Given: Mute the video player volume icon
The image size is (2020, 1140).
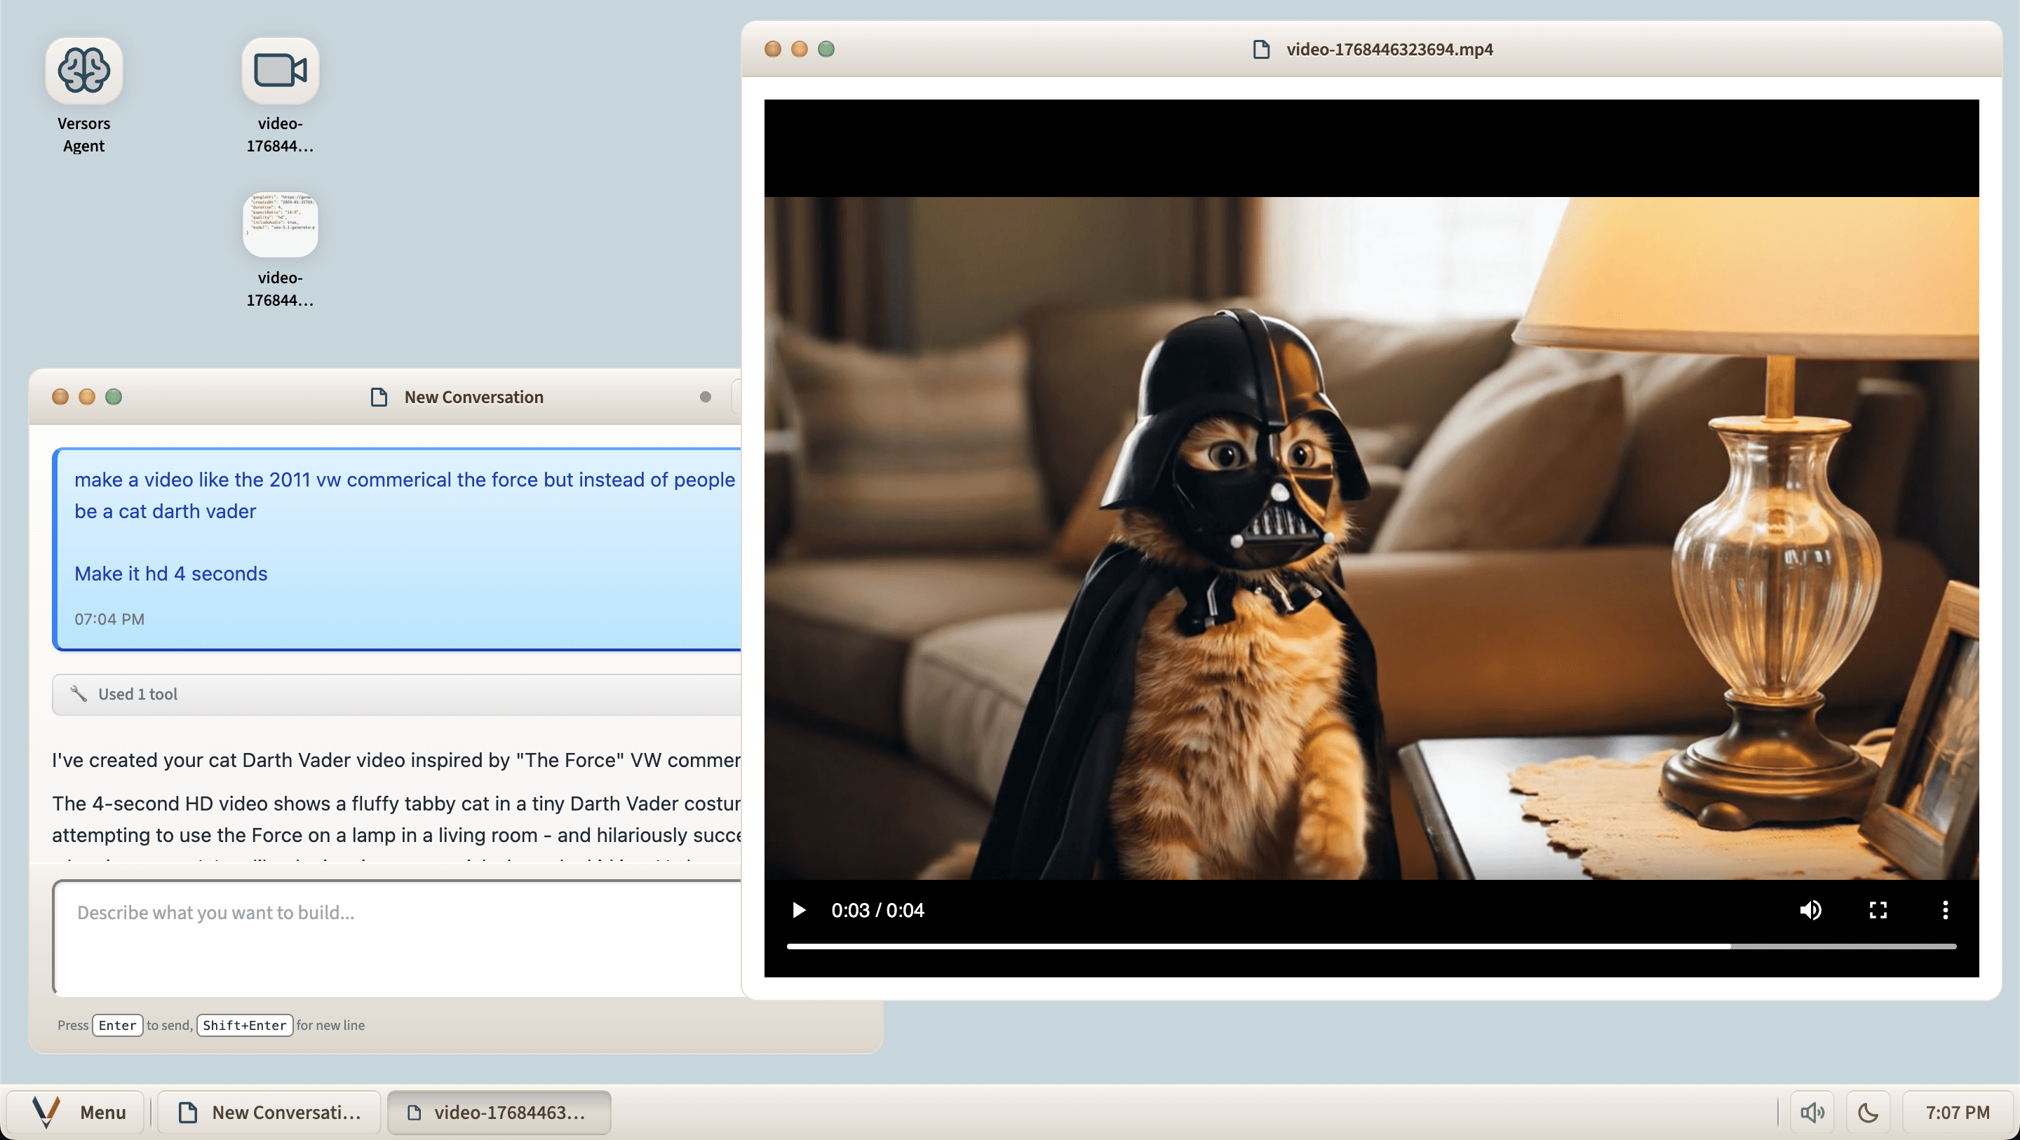Looking at the screenshot, I should [1810, 910].
